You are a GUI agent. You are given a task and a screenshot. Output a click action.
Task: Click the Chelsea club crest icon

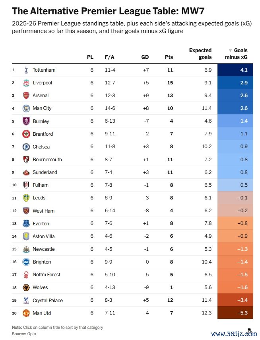point(26,147)
